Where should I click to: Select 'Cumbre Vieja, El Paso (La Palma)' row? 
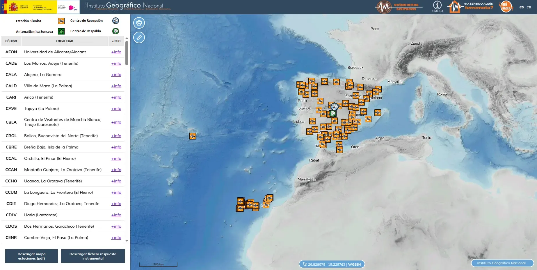click(x=63, y=238)
